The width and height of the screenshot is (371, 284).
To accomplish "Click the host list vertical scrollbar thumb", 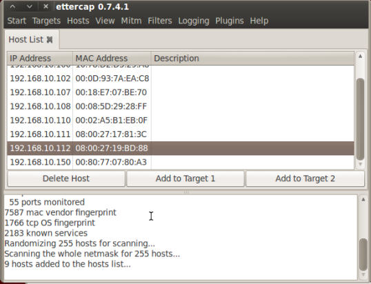I will coord(360,119).
